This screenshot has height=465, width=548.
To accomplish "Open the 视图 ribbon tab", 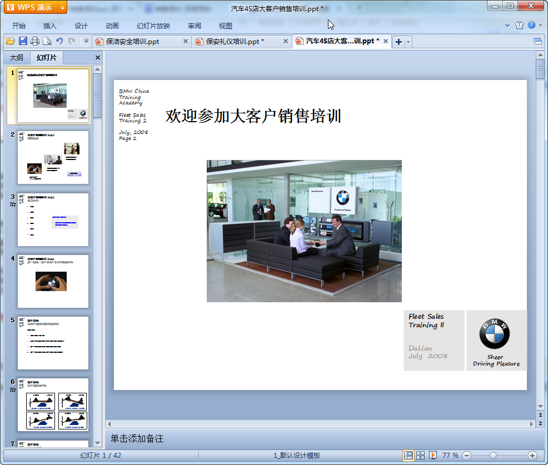I will pos(226,26).
